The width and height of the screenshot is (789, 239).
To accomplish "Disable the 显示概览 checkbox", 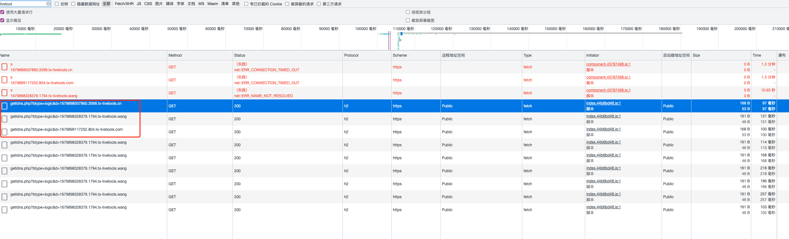I will click(2, 20).
